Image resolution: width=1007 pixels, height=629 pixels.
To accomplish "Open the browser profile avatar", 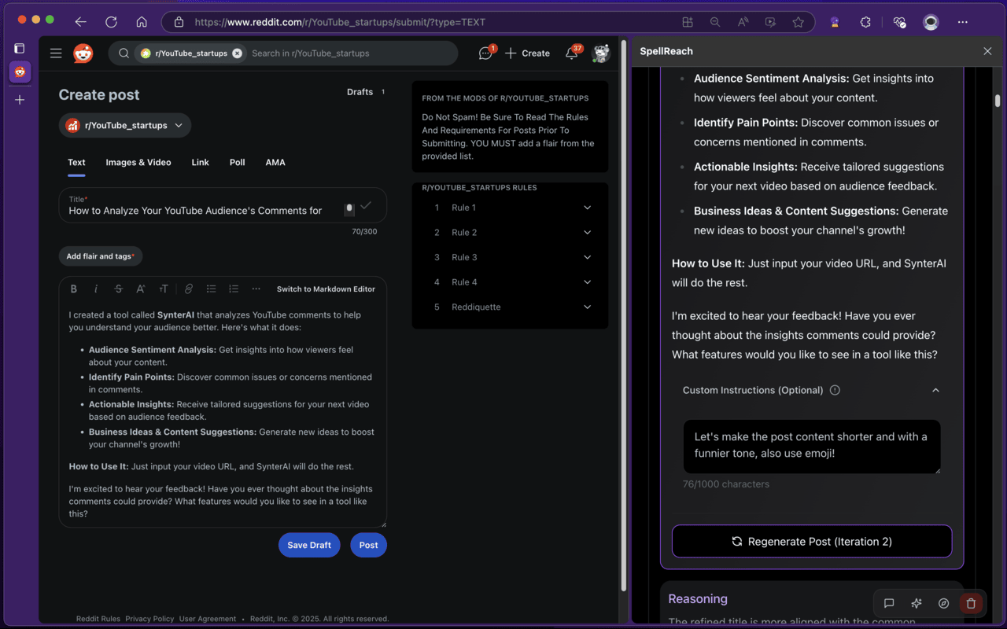I will (x=931, y=22).
